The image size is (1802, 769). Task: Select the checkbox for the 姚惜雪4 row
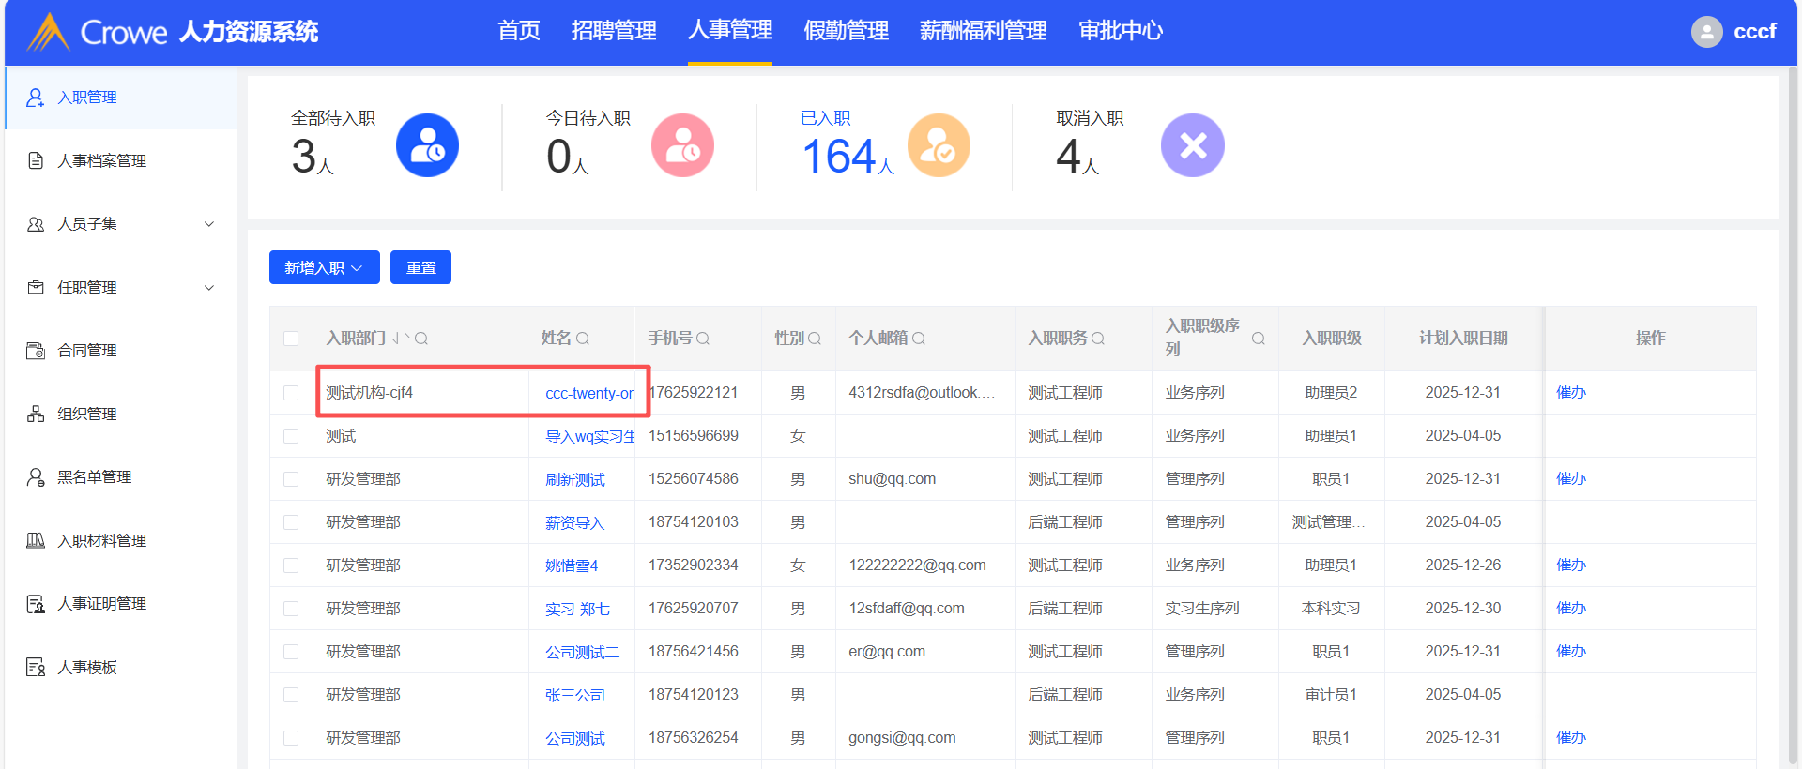click(291, 565)
